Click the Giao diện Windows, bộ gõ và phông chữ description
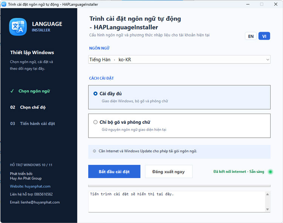The width and height of the screenshot is (283, 223). pyautogui.click(x=135, y=101)
